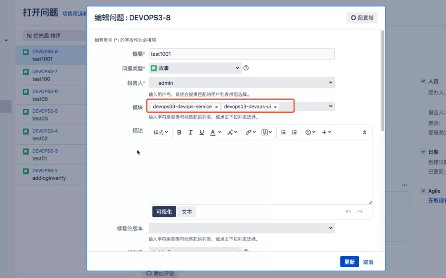This screenshot has width=446, height=278.
Task: Select issue DEVOPS3-3 test01
Action: [x=51, y=155]
